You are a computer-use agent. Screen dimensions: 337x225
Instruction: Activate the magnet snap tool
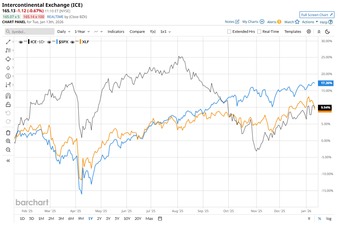pos(8,96)
